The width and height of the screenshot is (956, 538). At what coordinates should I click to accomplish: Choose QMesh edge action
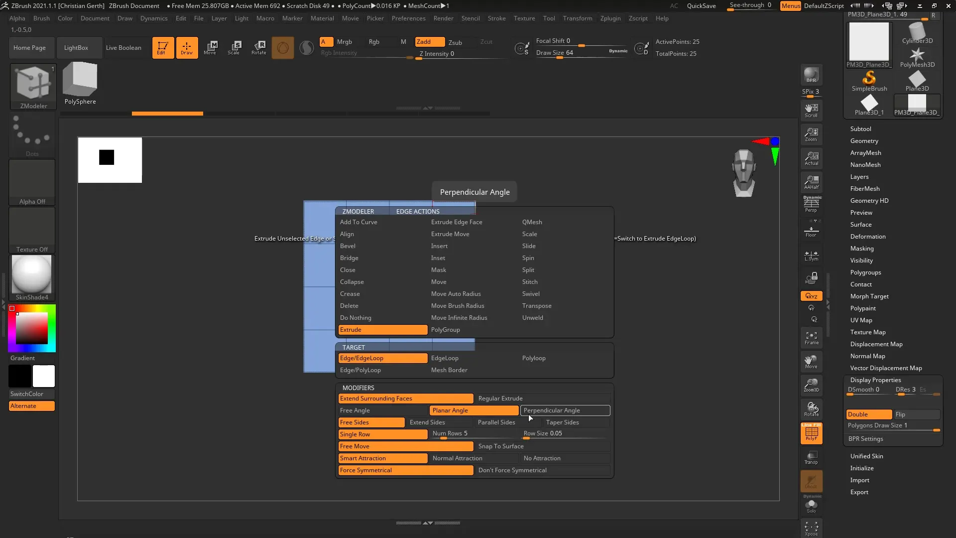[x=532, y=222]
